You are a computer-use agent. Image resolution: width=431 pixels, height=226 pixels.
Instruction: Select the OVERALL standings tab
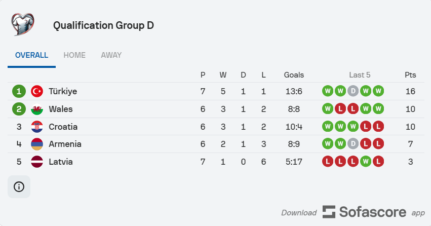31,55
